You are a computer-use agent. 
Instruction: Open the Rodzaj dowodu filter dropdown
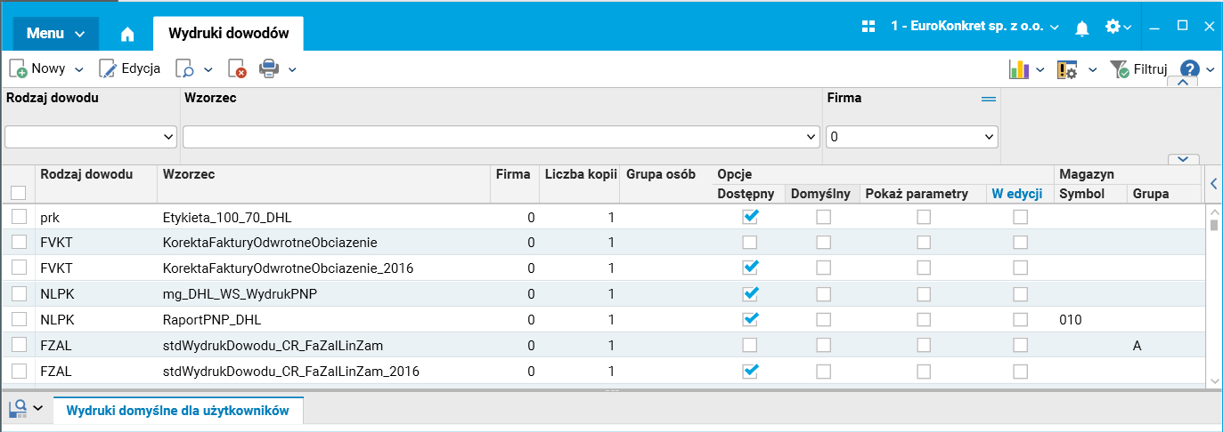point(91,137)
